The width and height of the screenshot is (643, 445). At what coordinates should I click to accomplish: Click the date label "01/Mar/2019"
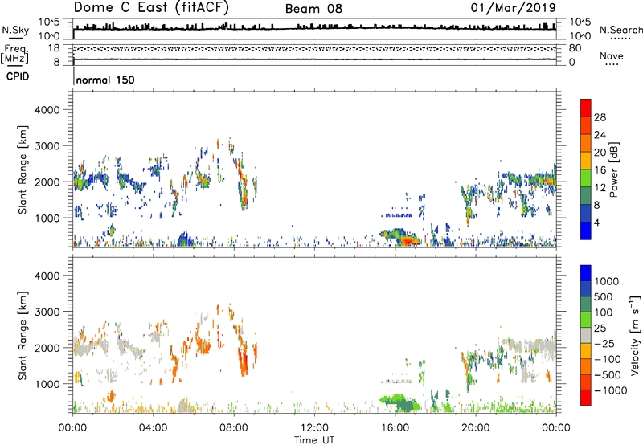(x=514, y=7)
